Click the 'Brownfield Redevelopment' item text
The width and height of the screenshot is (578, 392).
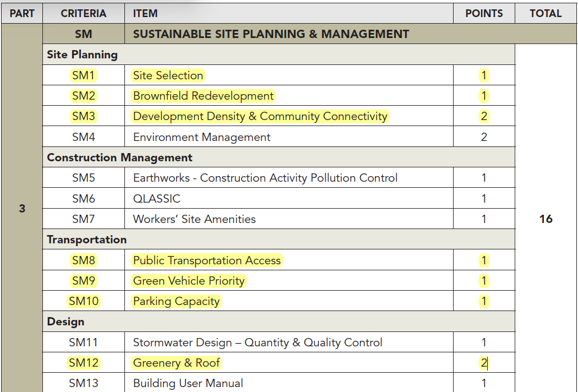click(203, 96)
